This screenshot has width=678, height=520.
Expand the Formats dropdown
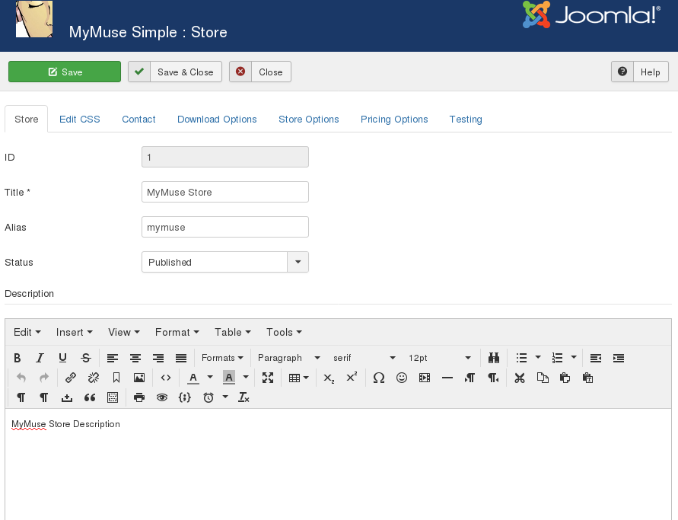point(222,358)
